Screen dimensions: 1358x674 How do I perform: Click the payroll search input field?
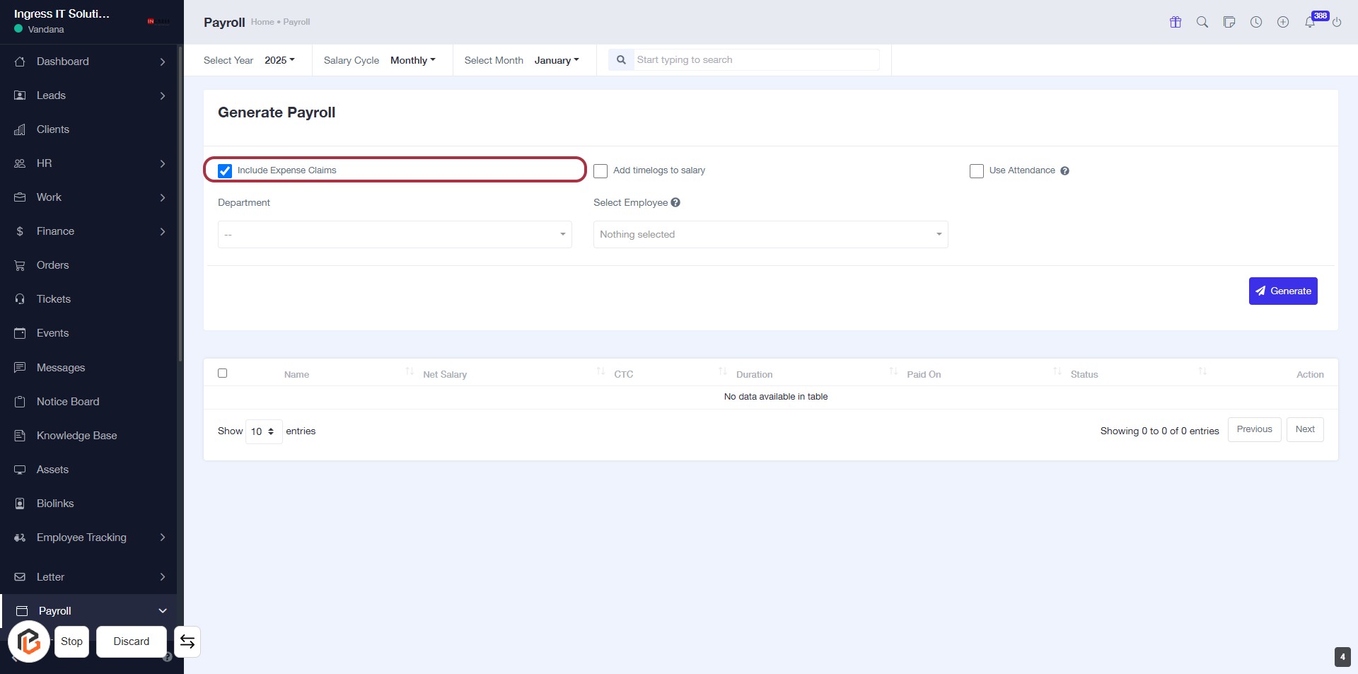click(755, 60)
